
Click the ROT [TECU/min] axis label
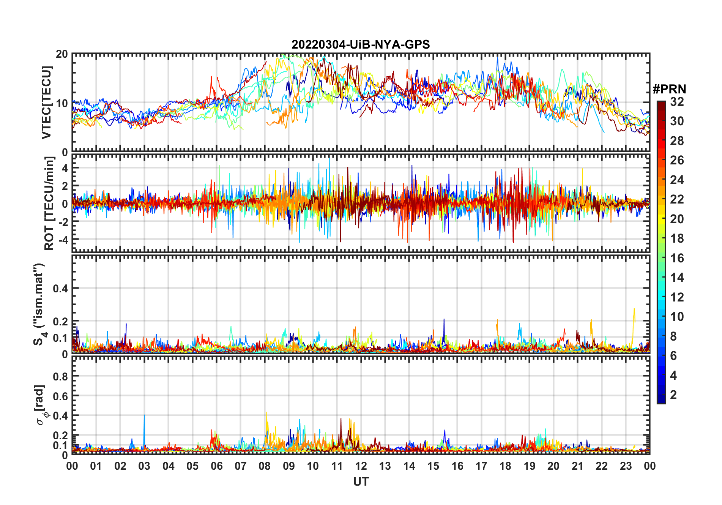49,204
